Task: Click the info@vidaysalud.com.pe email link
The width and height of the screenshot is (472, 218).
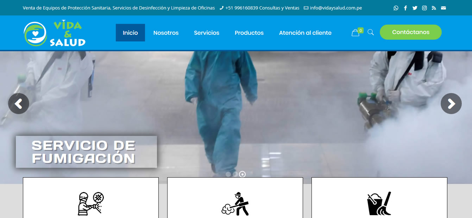Action: click(336, 8)
